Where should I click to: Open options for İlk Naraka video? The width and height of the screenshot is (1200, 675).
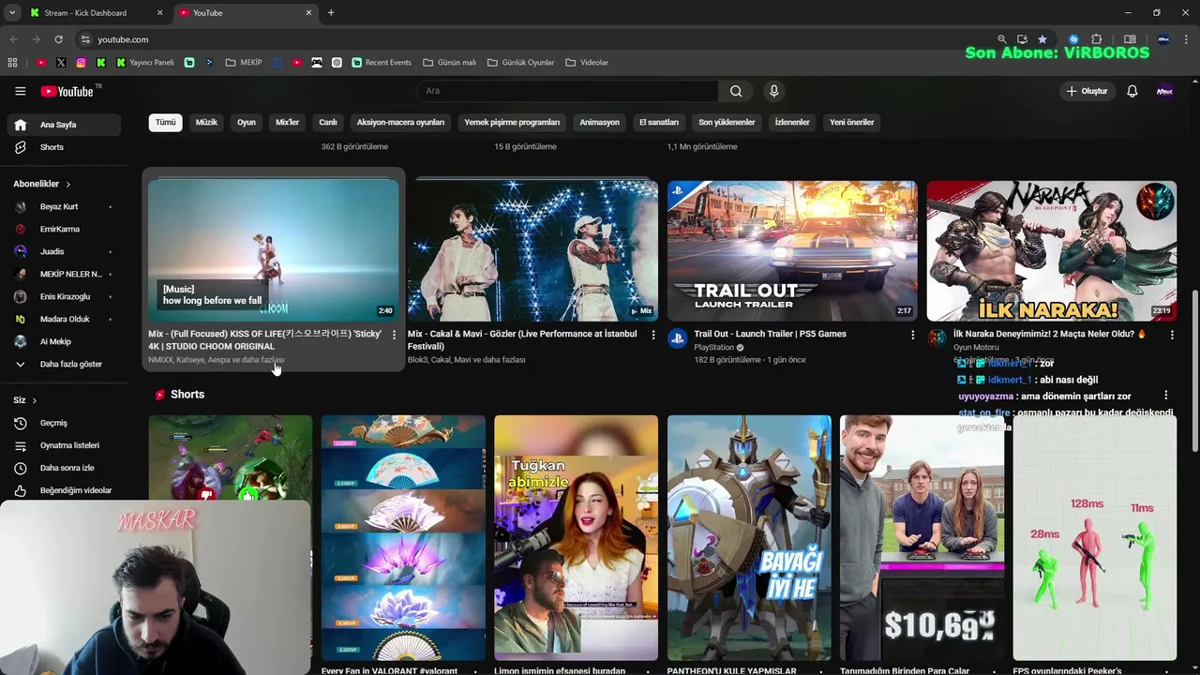[1172, 335]
